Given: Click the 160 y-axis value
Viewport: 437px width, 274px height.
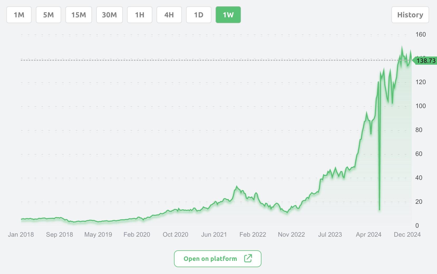Looking at the screenshot, I should (420, 34).
